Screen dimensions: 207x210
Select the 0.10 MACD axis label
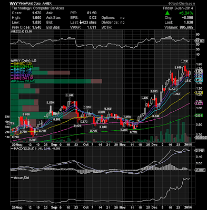tap(199, 157)
